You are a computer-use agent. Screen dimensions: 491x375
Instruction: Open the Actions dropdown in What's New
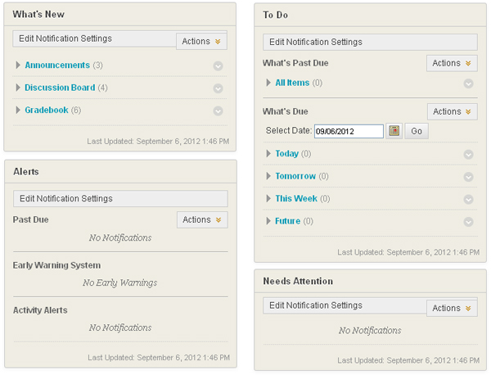[201, 41]
